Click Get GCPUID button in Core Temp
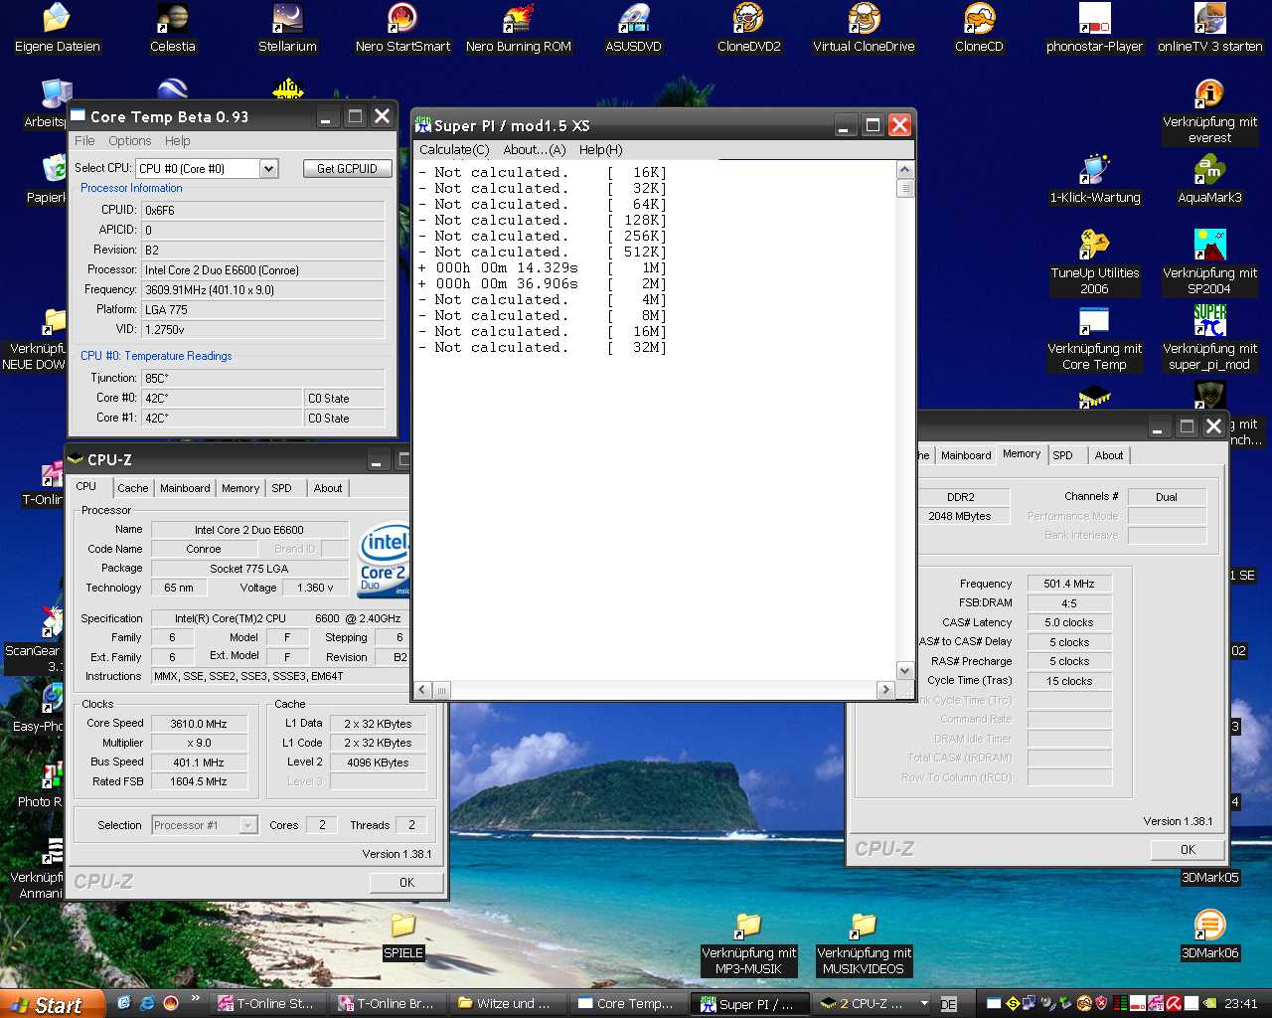This screenshot has height=1018, width=1272. [347, 169]
